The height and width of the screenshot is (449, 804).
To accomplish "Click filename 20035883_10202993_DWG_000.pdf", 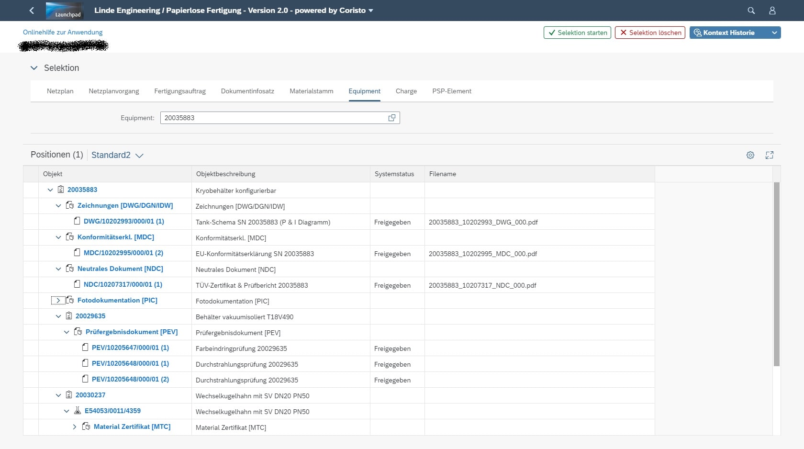I will 483,222.
